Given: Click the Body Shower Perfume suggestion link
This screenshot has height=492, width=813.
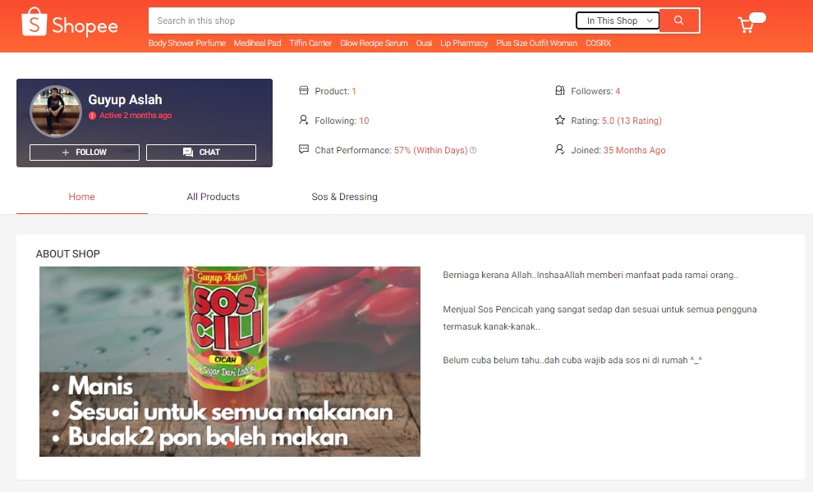Looking at the screenshot, I should pyautogui.click(x=186, y=43).
